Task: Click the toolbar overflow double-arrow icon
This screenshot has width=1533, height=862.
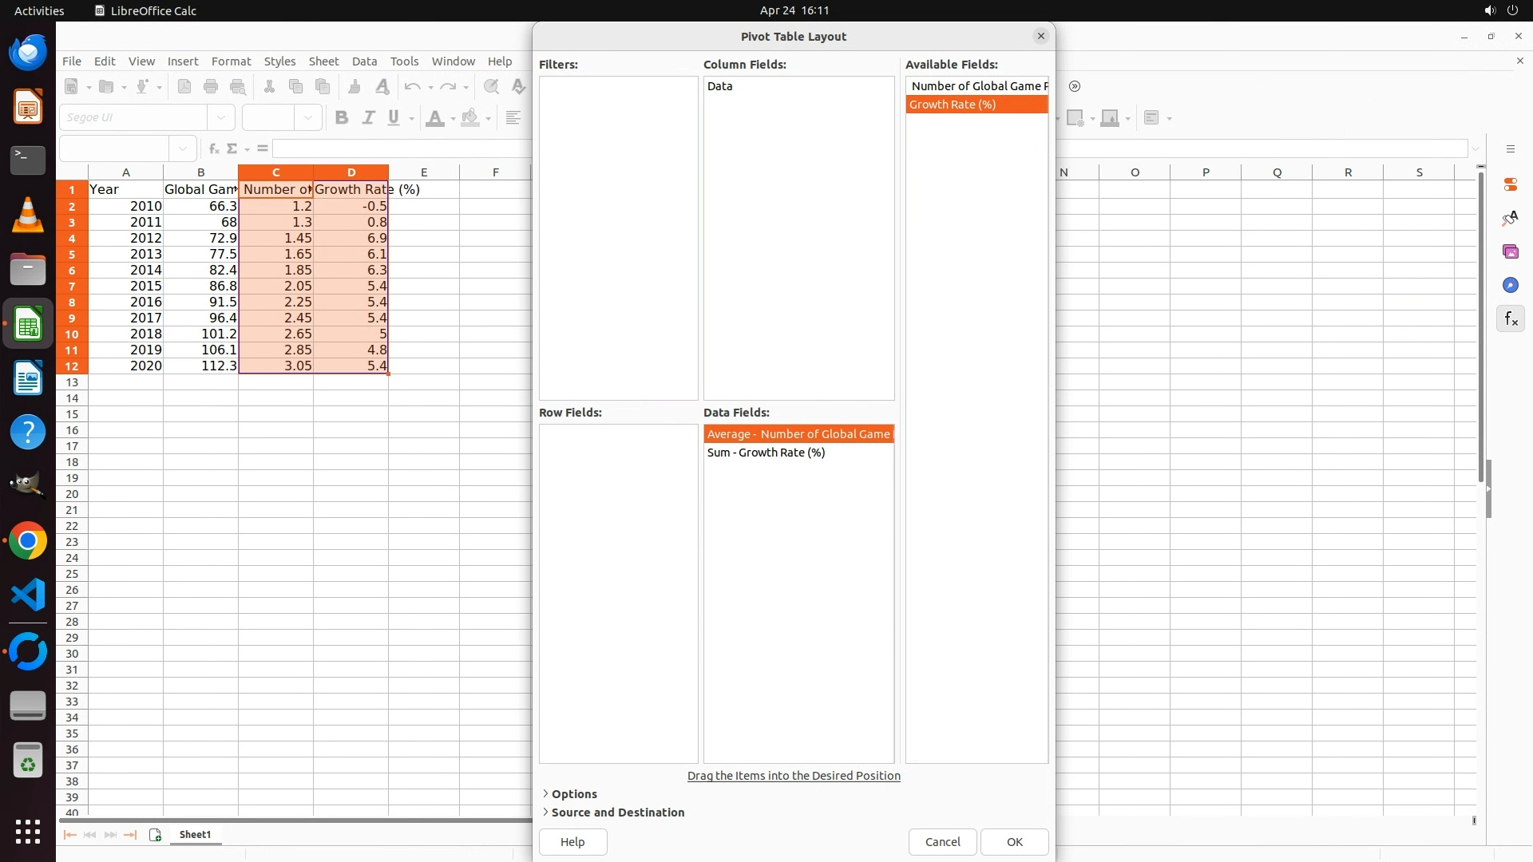Action: (x=1075, y=86)
